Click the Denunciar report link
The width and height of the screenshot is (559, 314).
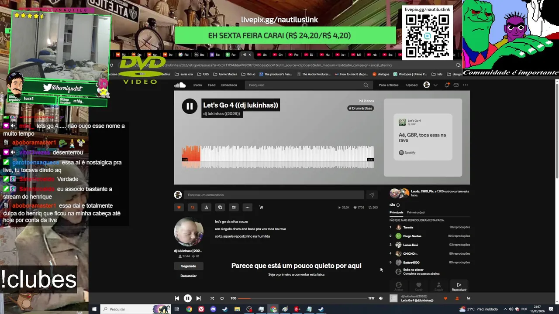click(x=189, y=276)
